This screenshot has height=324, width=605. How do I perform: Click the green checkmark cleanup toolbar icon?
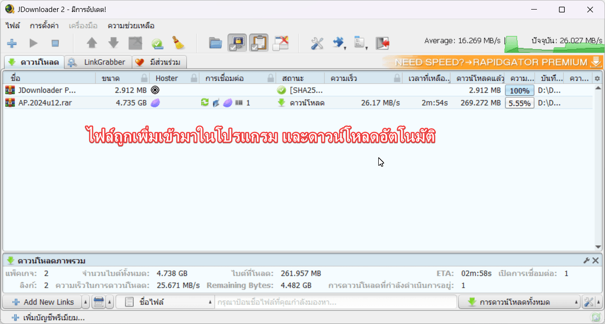157,44
